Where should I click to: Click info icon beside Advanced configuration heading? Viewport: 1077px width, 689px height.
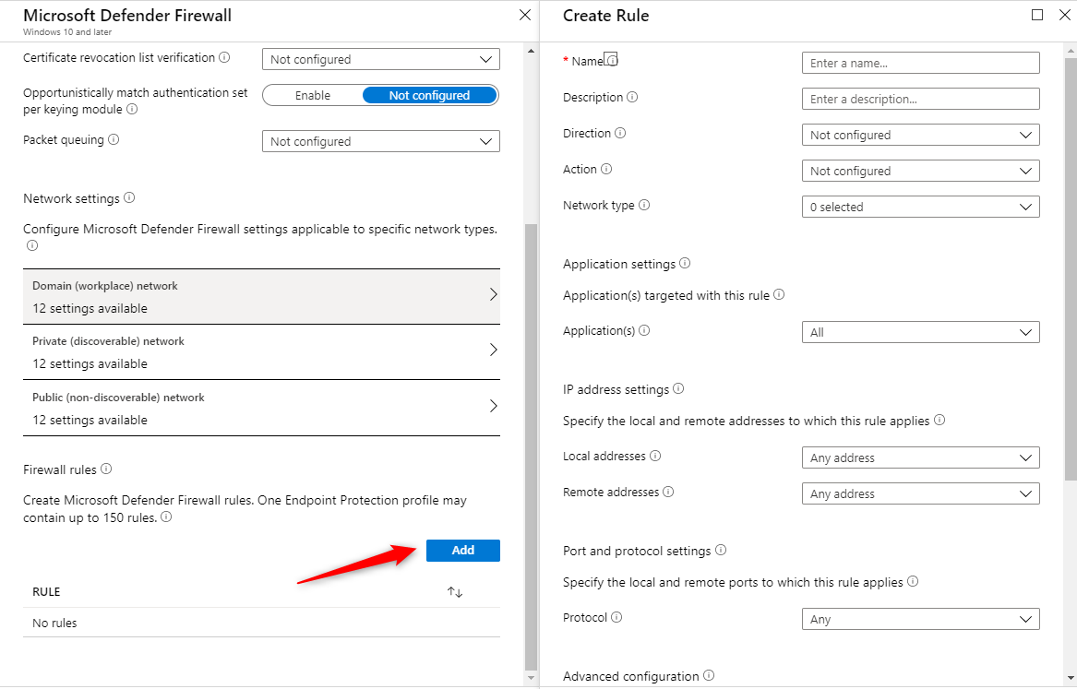[x=709, y=675]
